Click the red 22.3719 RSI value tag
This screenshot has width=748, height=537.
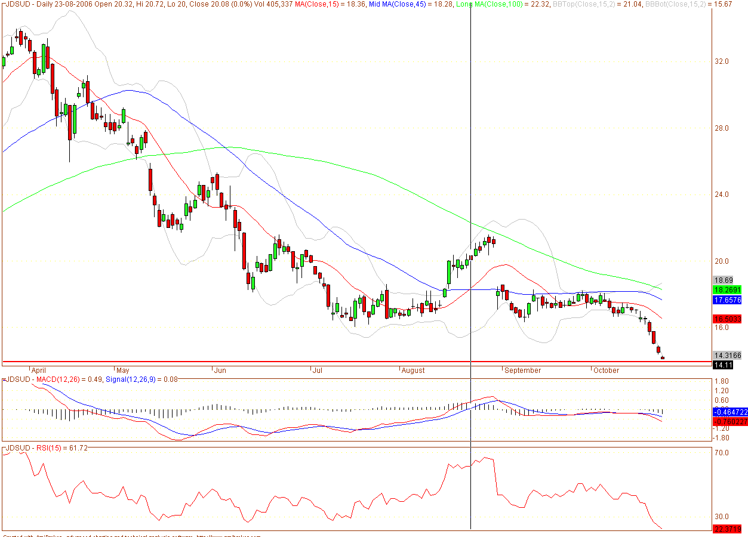[728, 529]
